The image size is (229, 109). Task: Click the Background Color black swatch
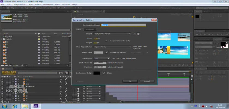click(97, 73)
